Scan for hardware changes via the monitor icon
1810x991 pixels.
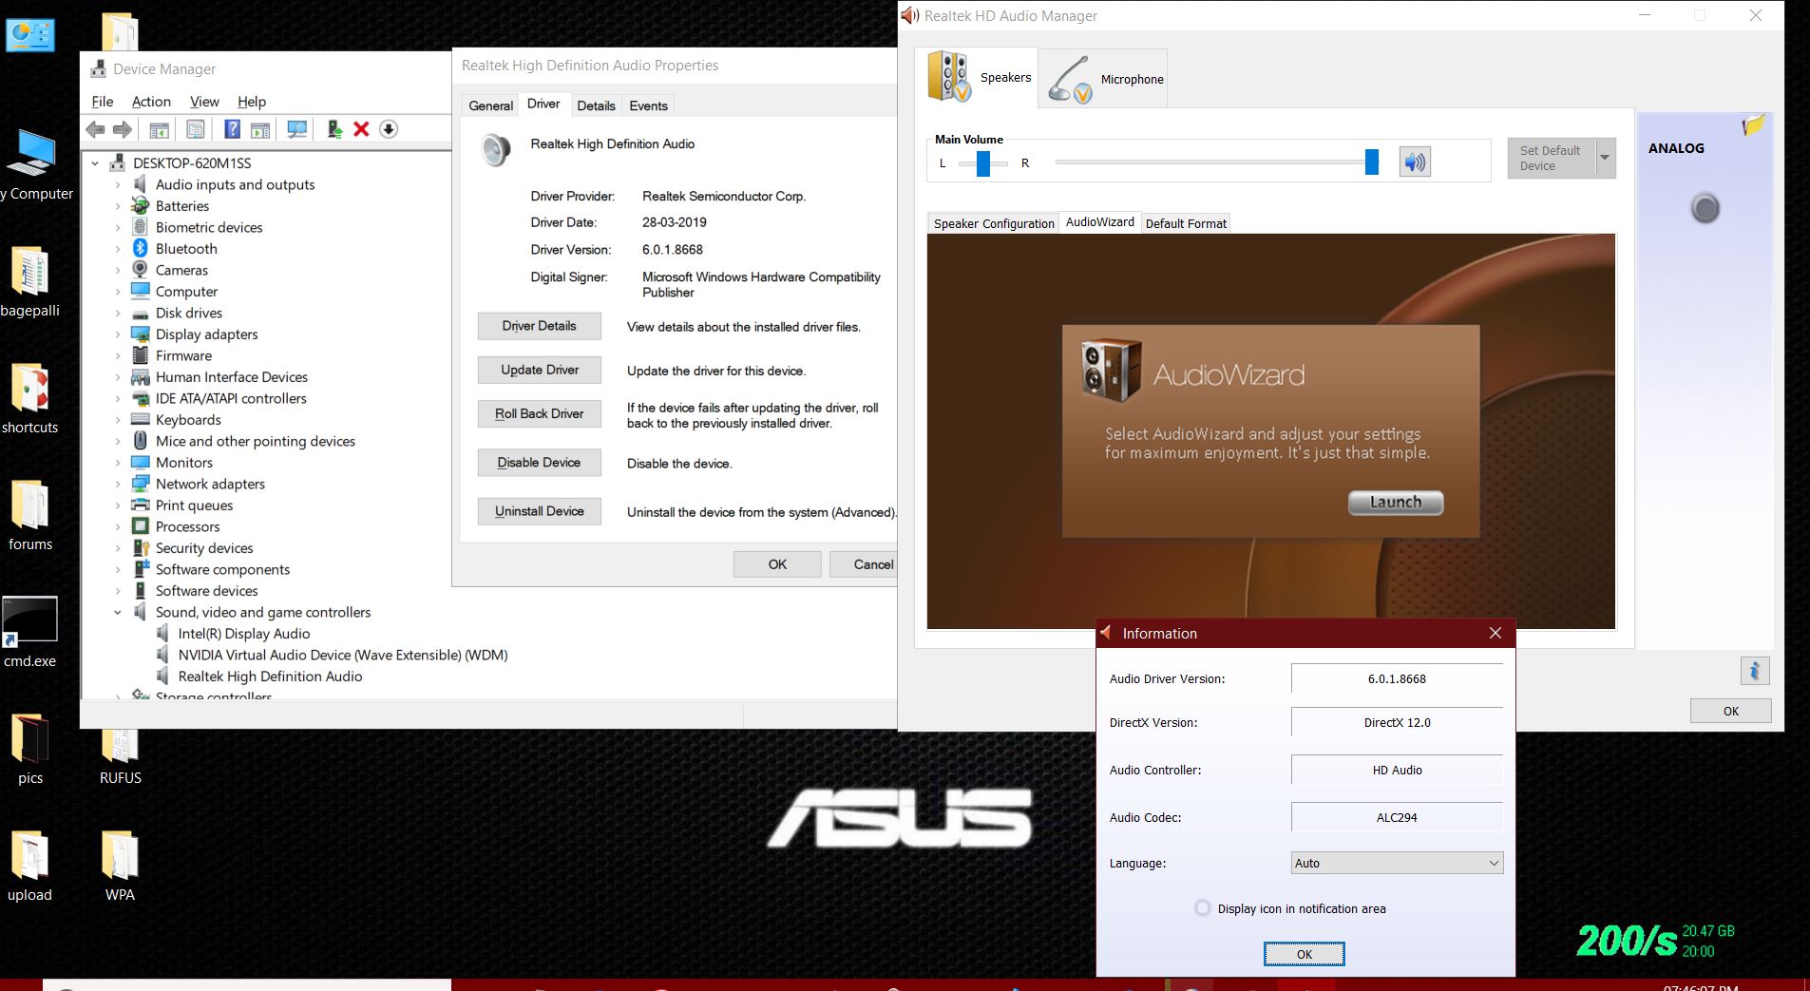coord(297,129)
